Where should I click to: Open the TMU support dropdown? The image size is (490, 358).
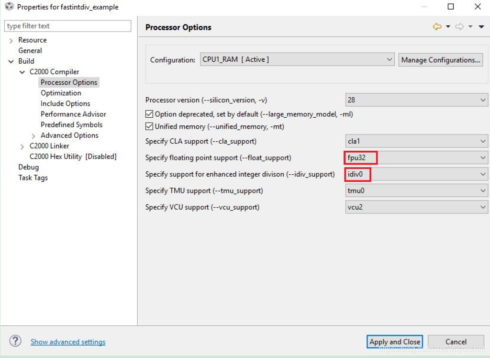[416, 190]
